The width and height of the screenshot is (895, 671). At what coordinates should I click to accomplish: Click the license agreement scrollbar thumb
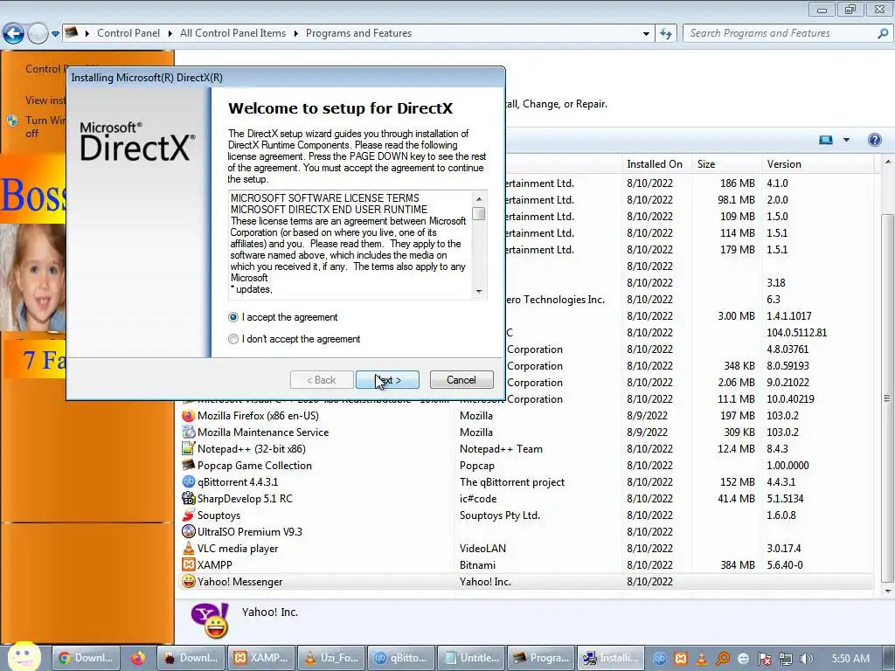point(479,213)
